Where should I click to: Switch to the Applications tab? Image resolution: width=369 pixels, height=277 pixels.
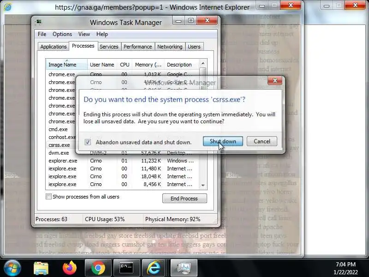point(54,47)
